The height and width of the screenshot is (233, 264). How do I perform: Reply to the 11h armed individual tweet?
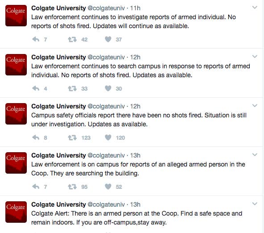point(36,39)
